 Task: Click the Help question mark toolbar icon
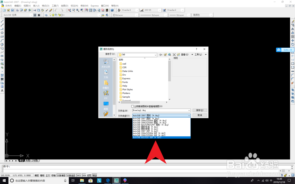click(x=112, y=10)
